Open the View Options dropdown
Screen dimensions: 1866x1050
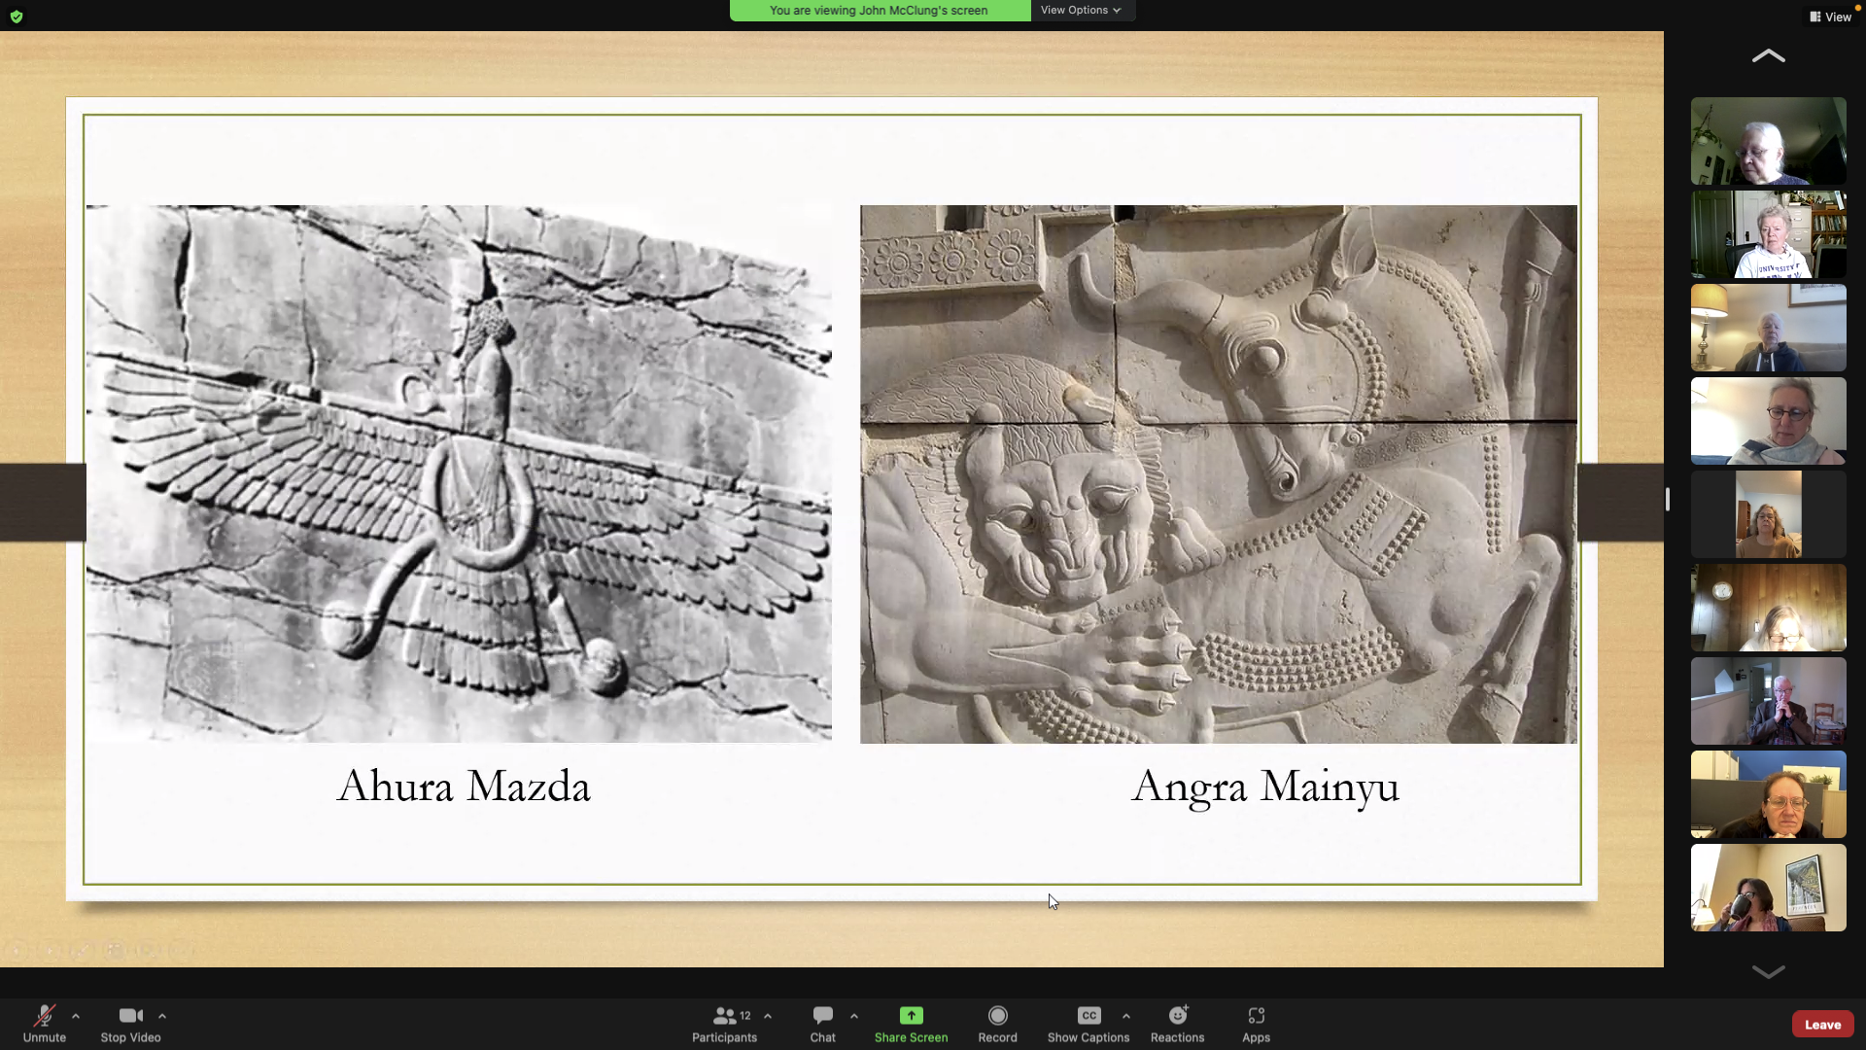1081,10
